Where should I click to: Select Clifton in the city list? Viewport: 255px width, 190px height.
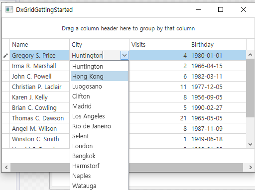pos(99,96)
